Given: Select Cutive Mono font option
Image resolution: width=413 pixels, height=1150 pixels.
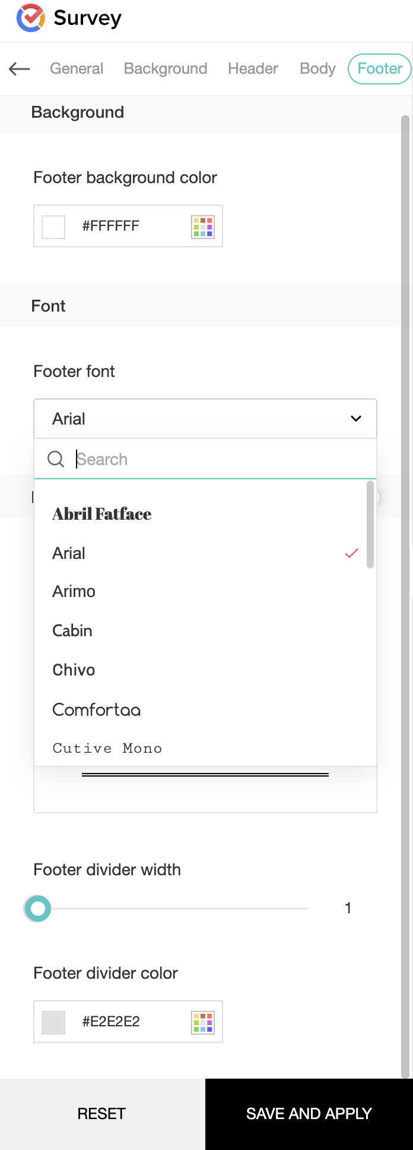Looking at the screenshot, I should (107, 749).
